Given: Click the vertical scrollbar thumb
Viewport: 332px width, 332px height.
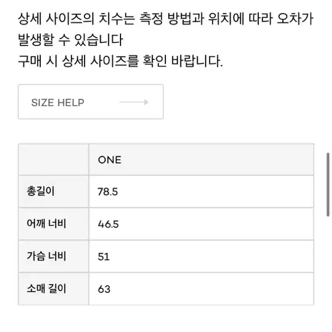Looking at the screenshot, I should (x=328, y=185).
